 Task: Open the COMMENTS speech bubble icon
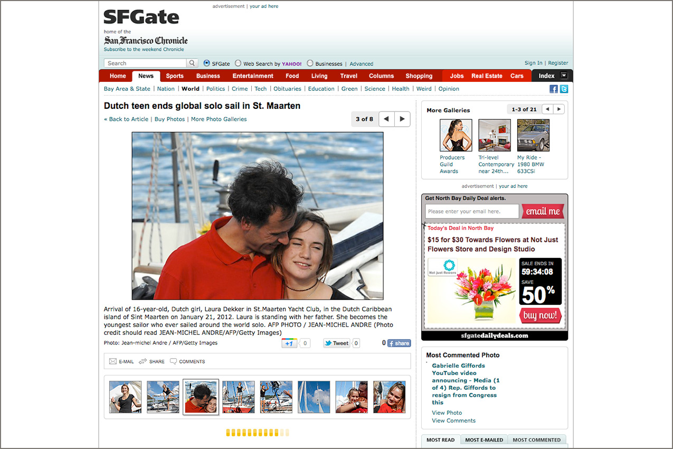tap(173, 362)
